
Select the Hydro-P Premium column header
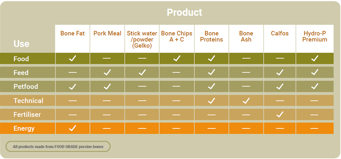click(x=315, y=36)
